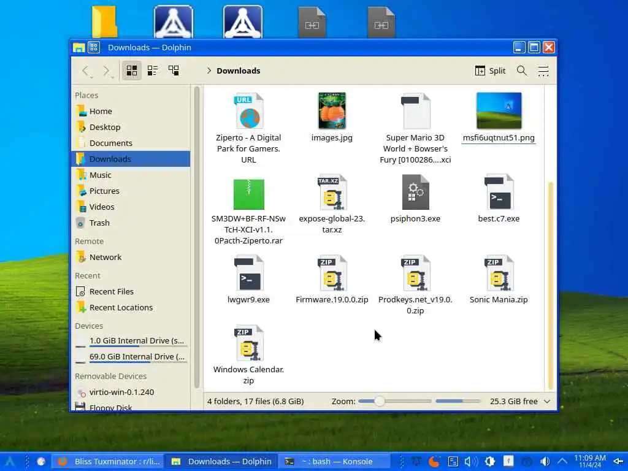Select the 1.0 GiB Internal Drive

pyautogui.click(x=131, y=341)
